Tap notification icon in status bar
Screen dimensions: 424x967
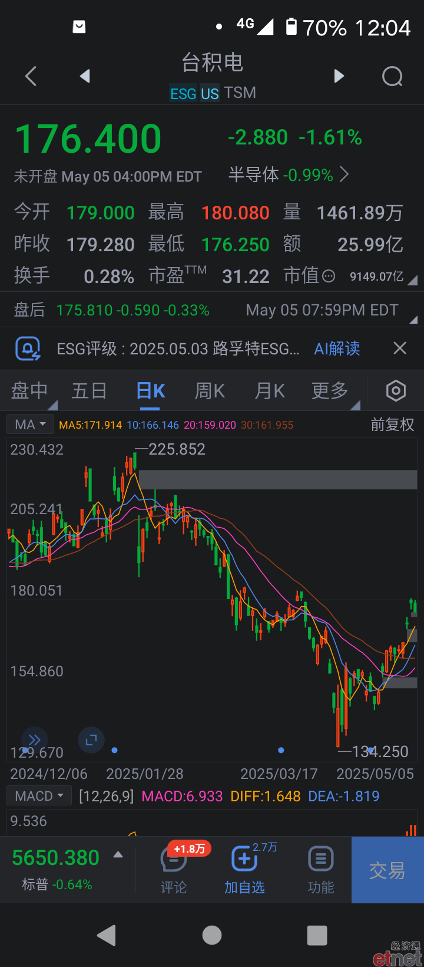click(x=79, y=27)
